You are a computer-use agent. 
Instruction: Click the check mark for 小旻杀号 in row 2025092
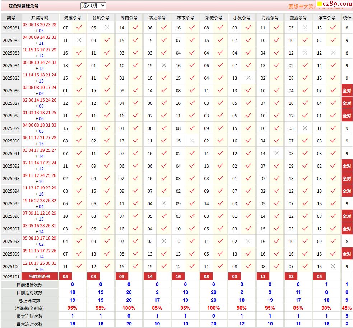[248, 166]
